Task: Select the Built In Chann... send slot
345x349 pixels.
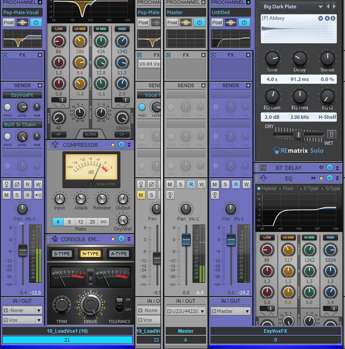Action: 22,125
